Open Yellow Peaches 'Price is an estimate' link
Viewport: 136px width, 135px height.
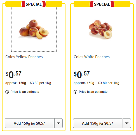point(25,92)
